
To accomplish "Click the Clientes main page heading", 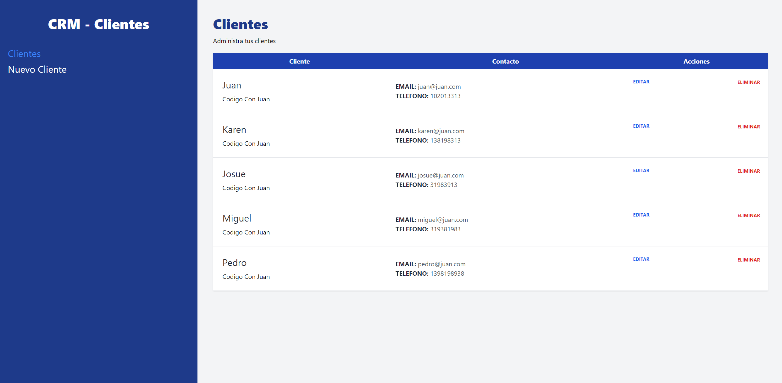I will 240,25.
